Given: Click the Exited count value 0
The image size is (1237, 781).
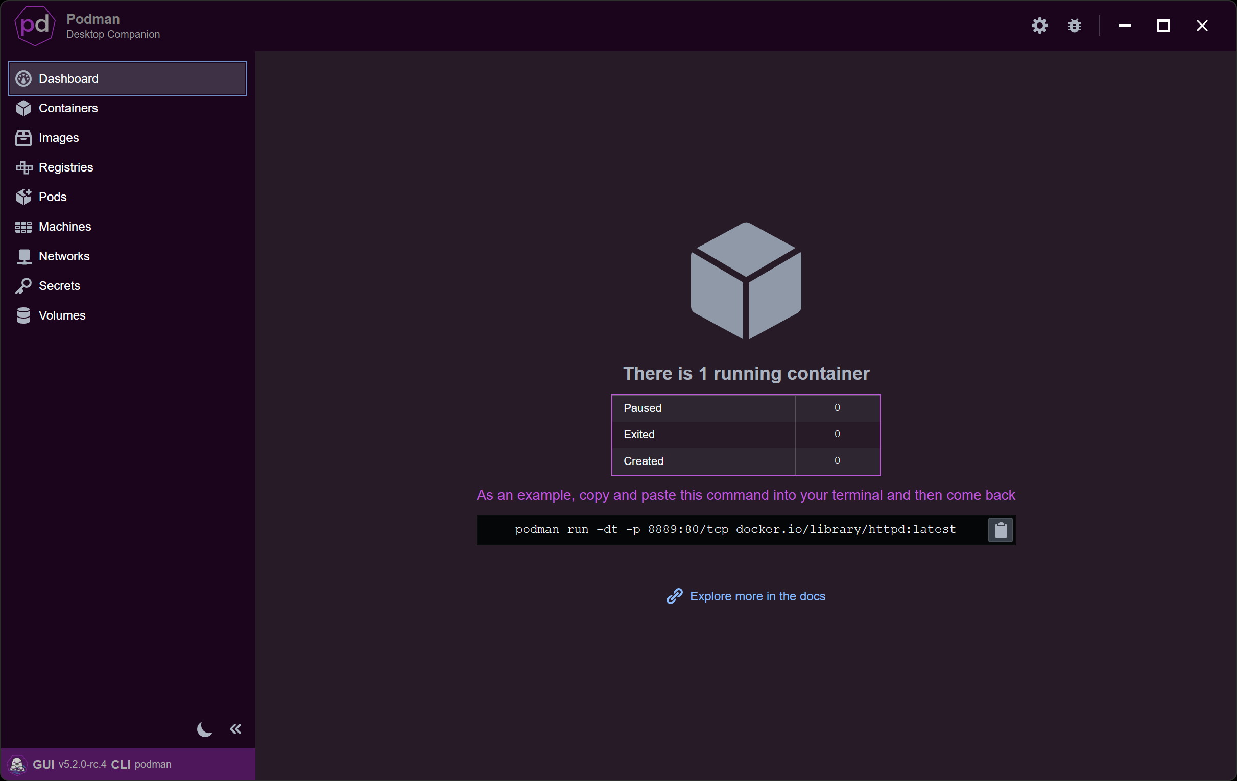Looking at the screenshot, I should pos(837,434).
